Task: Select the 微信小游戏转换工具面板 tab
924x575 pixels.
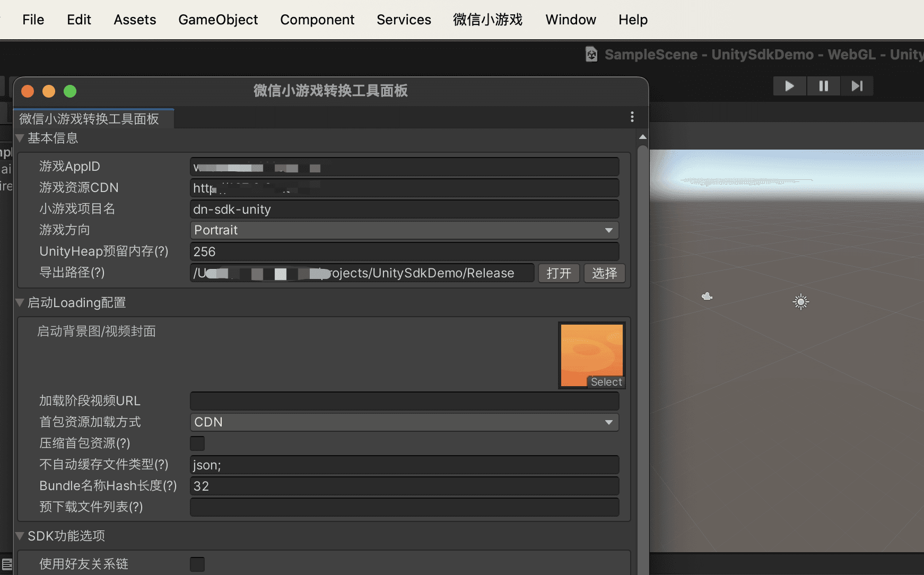Action: tap(94, 119)
